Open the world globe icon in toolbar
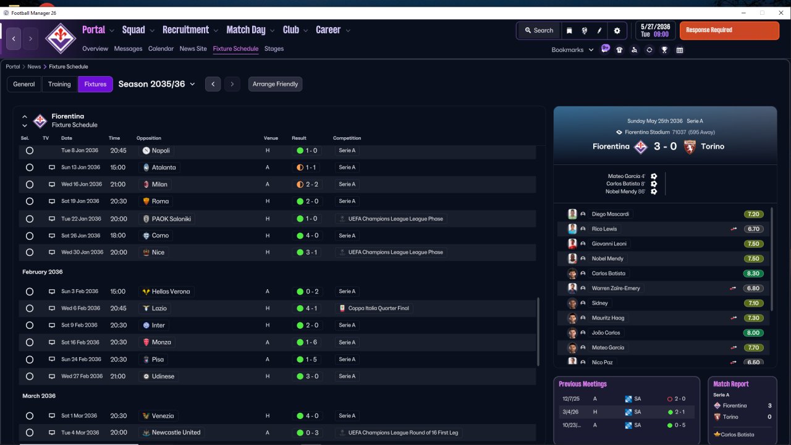This screenshot has height=445, width=791. coord(584,30)
